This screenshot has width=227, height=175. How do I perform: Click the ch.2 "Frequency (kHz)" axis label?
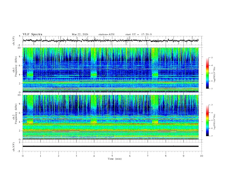[x=16, y=114]
